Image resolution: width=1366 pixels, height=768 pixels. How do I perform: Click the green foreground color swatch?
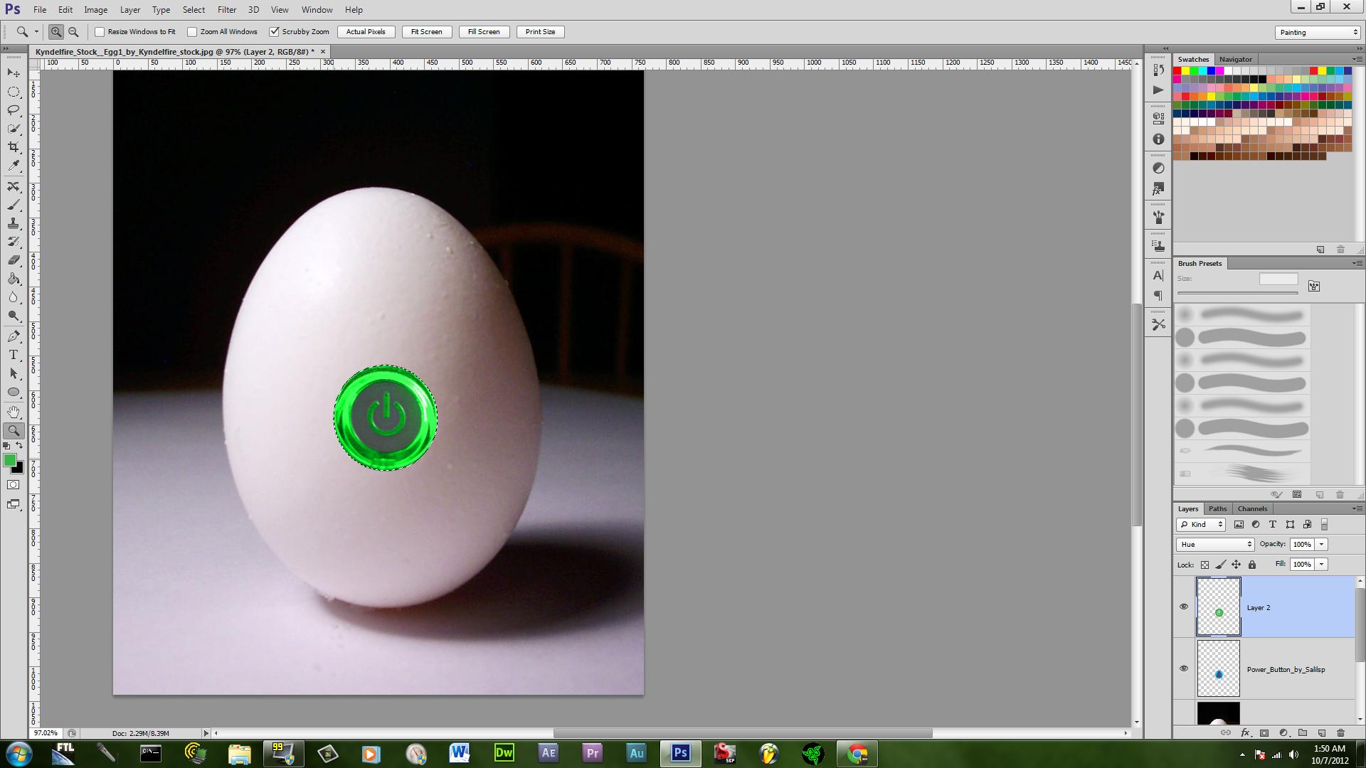(x=9, y=461)
